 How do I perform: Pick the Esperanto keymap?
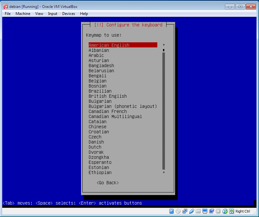[x=100, y=162]
